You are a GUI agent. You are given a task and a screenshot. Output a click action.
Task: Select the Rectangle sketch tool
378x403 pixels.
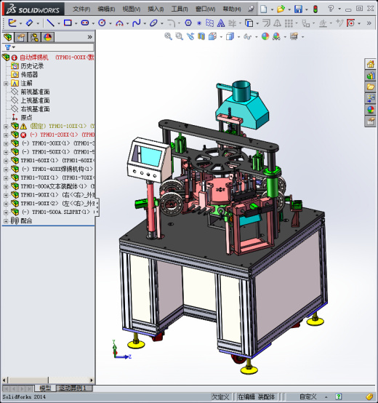click(68, 23)
